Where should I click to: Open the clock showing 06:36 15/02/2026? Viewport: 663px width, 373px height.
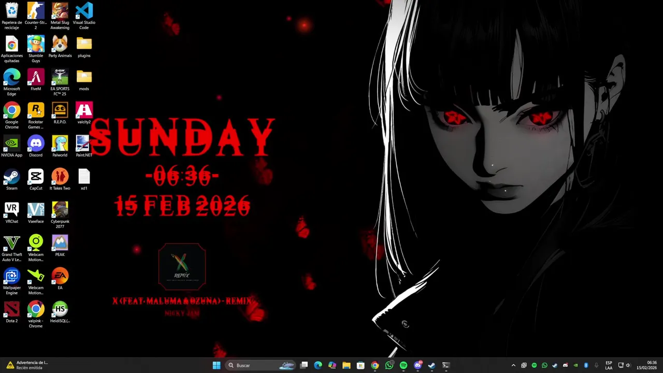(x=647, y=365)
